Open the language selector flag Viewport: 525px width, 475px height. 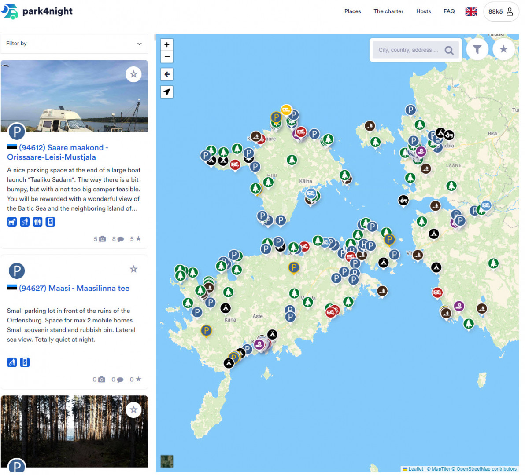pos(471,11)
